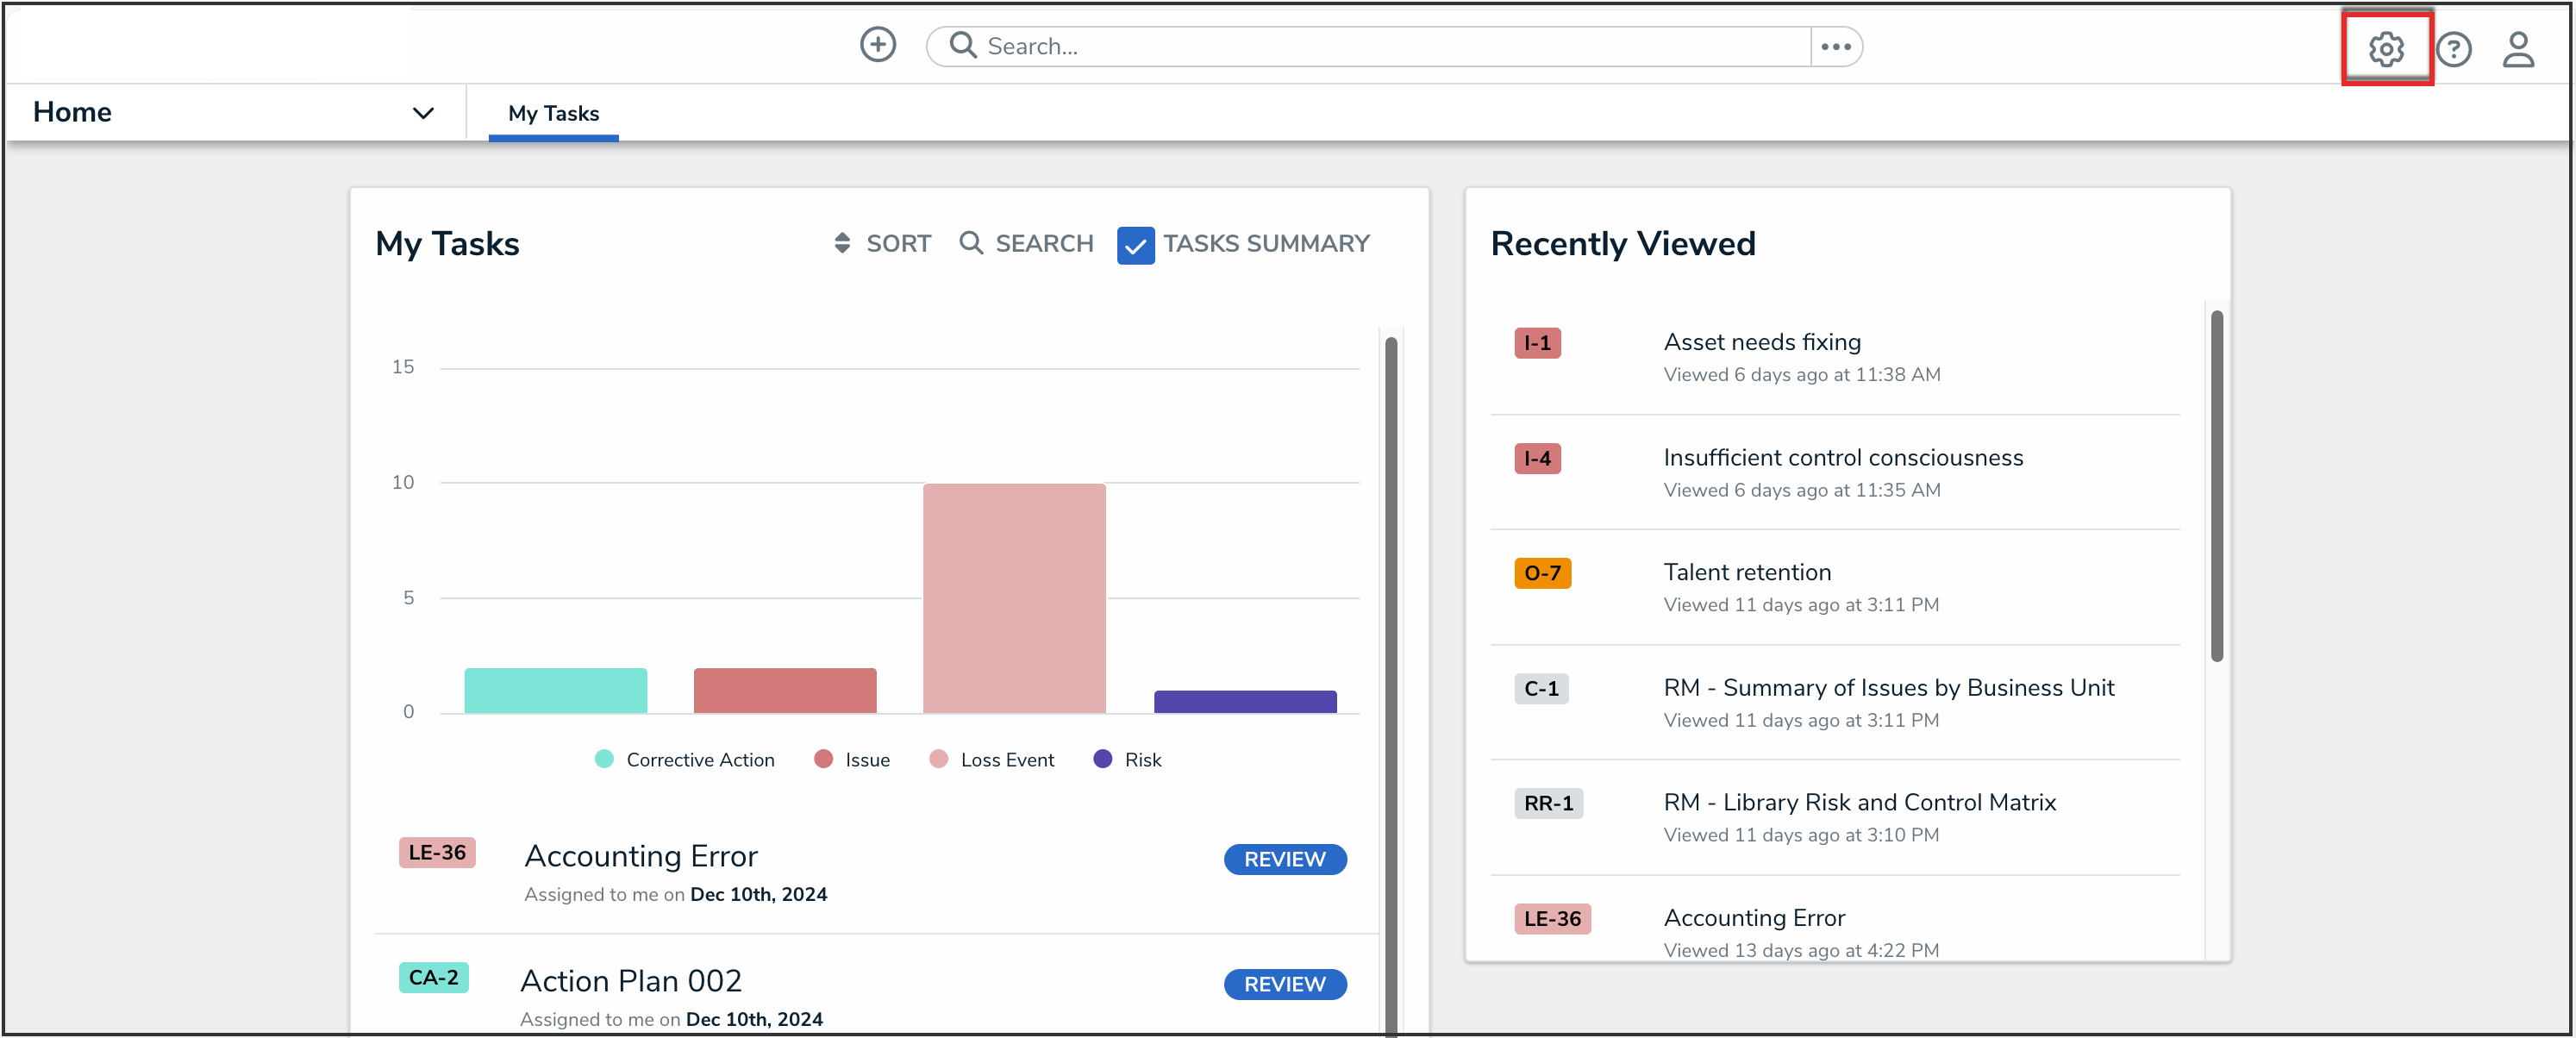Open Talent retention recently viewed item
Screen dimensions: 2576x1038
pyautogui.click(x=1746, y=572)
